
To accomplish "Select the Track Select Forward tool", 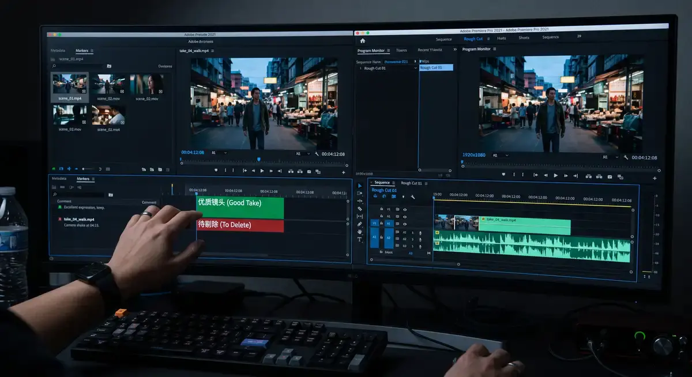I will tap(360, 193).
